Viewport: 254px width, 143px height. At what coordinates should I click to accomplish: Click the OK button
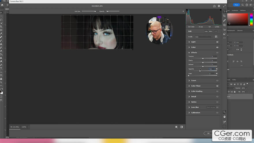[208, 133]
